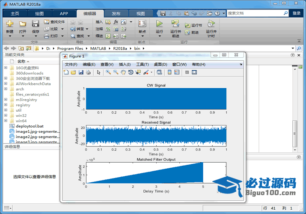Open the Find (查找) dropdown
The height and width of the screenshot is (214, 306).
[89, 36]
